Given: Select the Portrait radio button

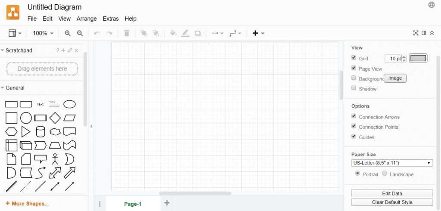Looking at the screenshot, I should point(357,173).
